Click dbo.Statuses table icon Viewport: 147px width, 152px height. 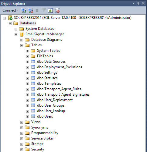click(x=33, y=78)
